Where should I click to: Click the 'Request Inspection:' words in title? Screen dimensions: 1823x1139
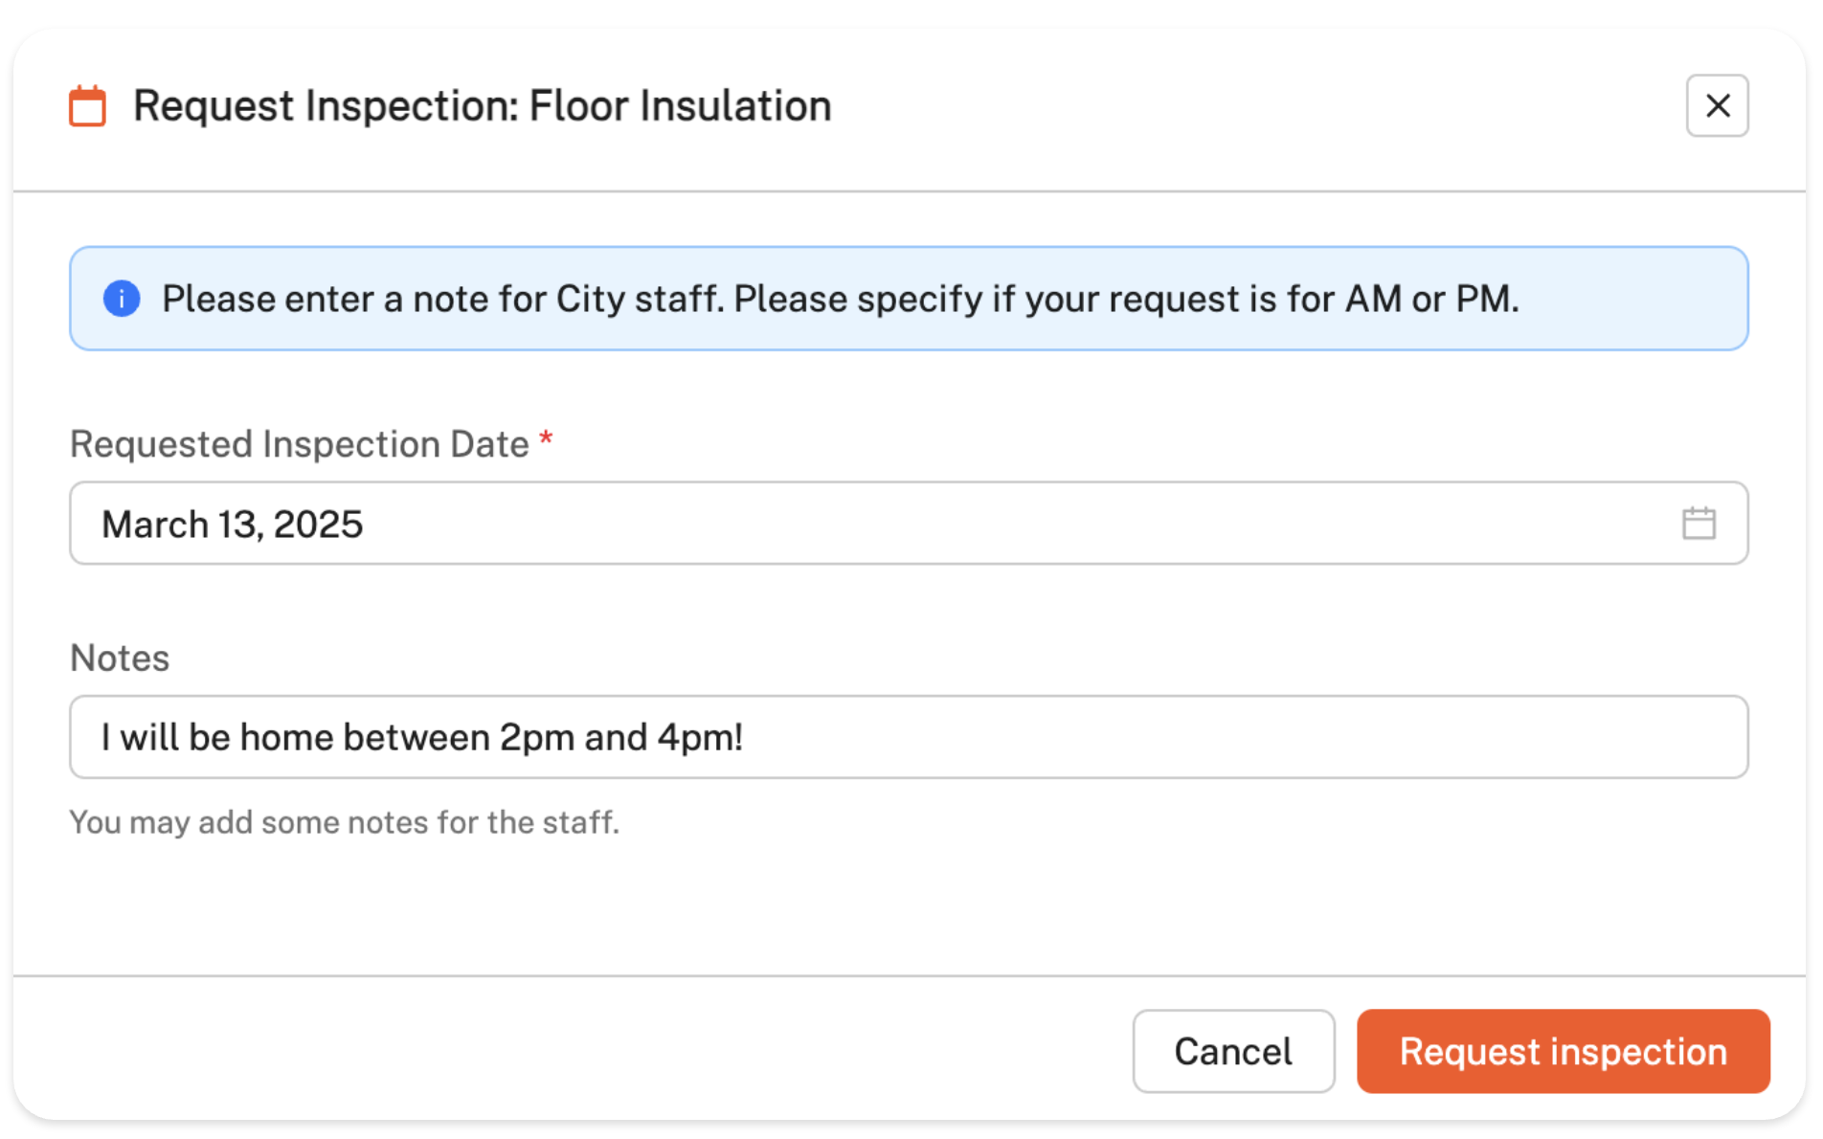326,105
